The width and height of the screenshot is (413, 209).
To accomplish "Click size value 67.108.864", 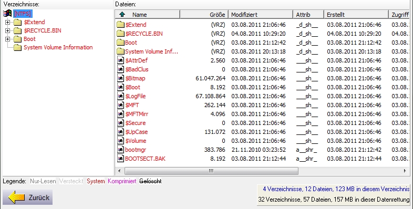I will [211, 96].
